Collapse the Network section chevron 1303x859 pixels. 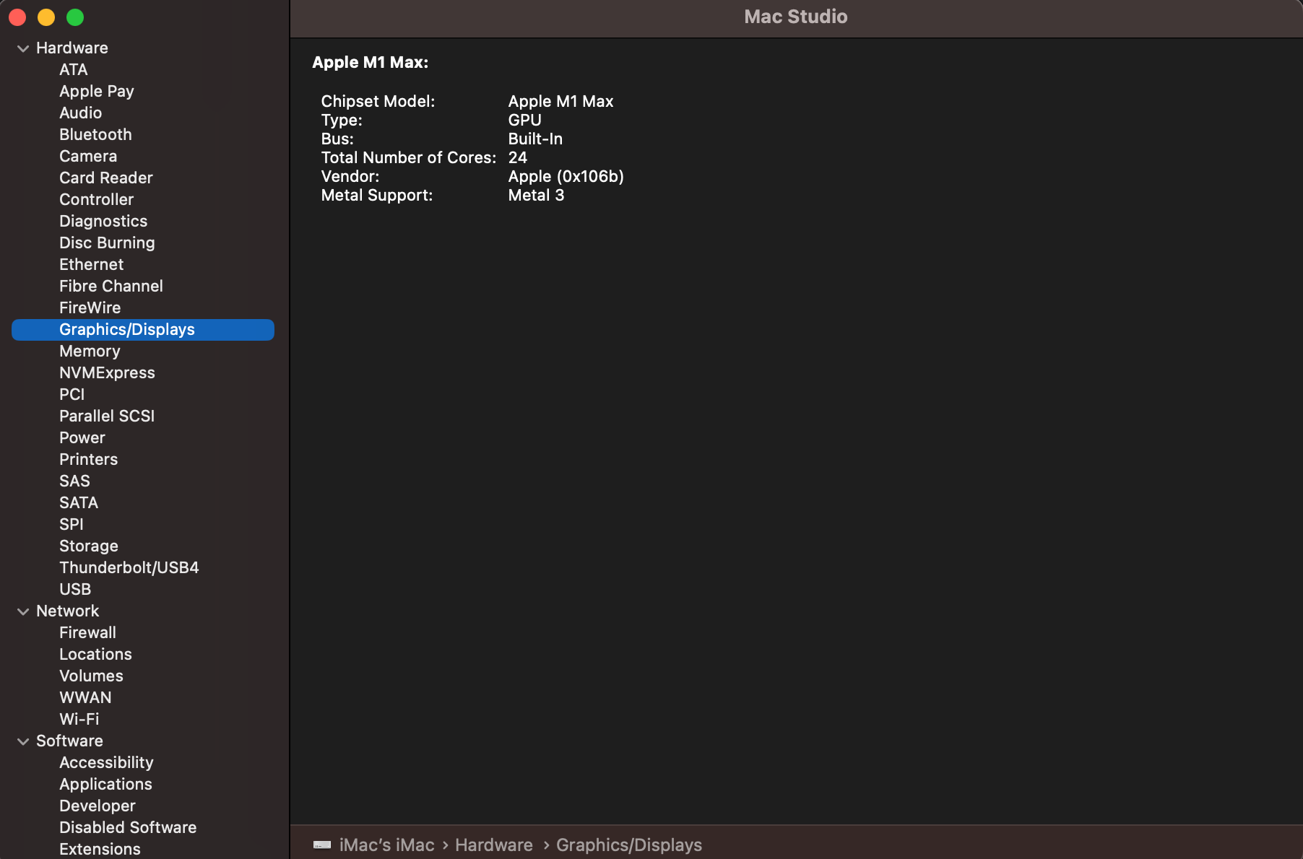pos(23,611)
